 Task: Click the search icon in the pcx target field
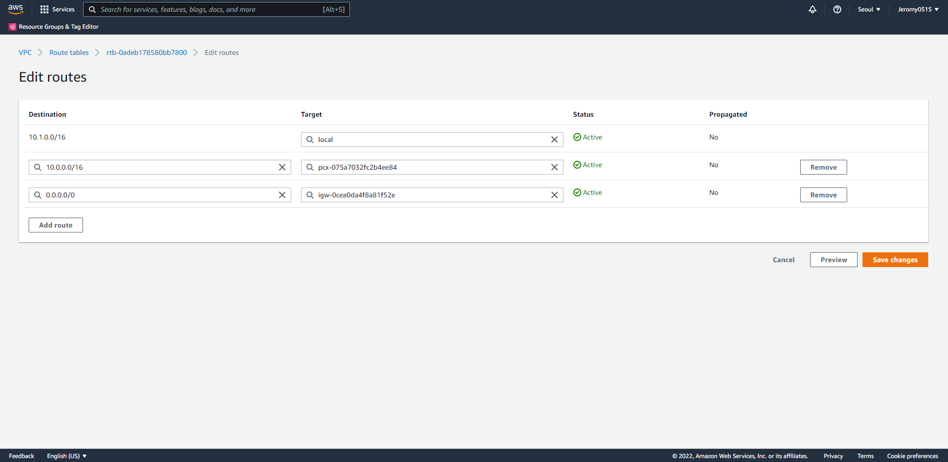[310, 167]
